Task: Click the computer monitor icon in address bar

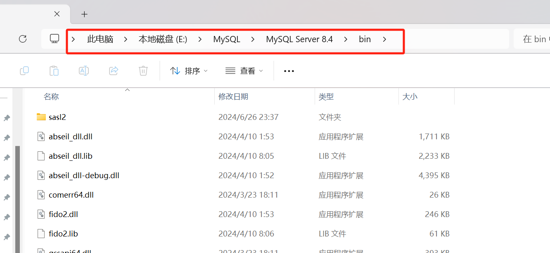Action: point(55,39)
